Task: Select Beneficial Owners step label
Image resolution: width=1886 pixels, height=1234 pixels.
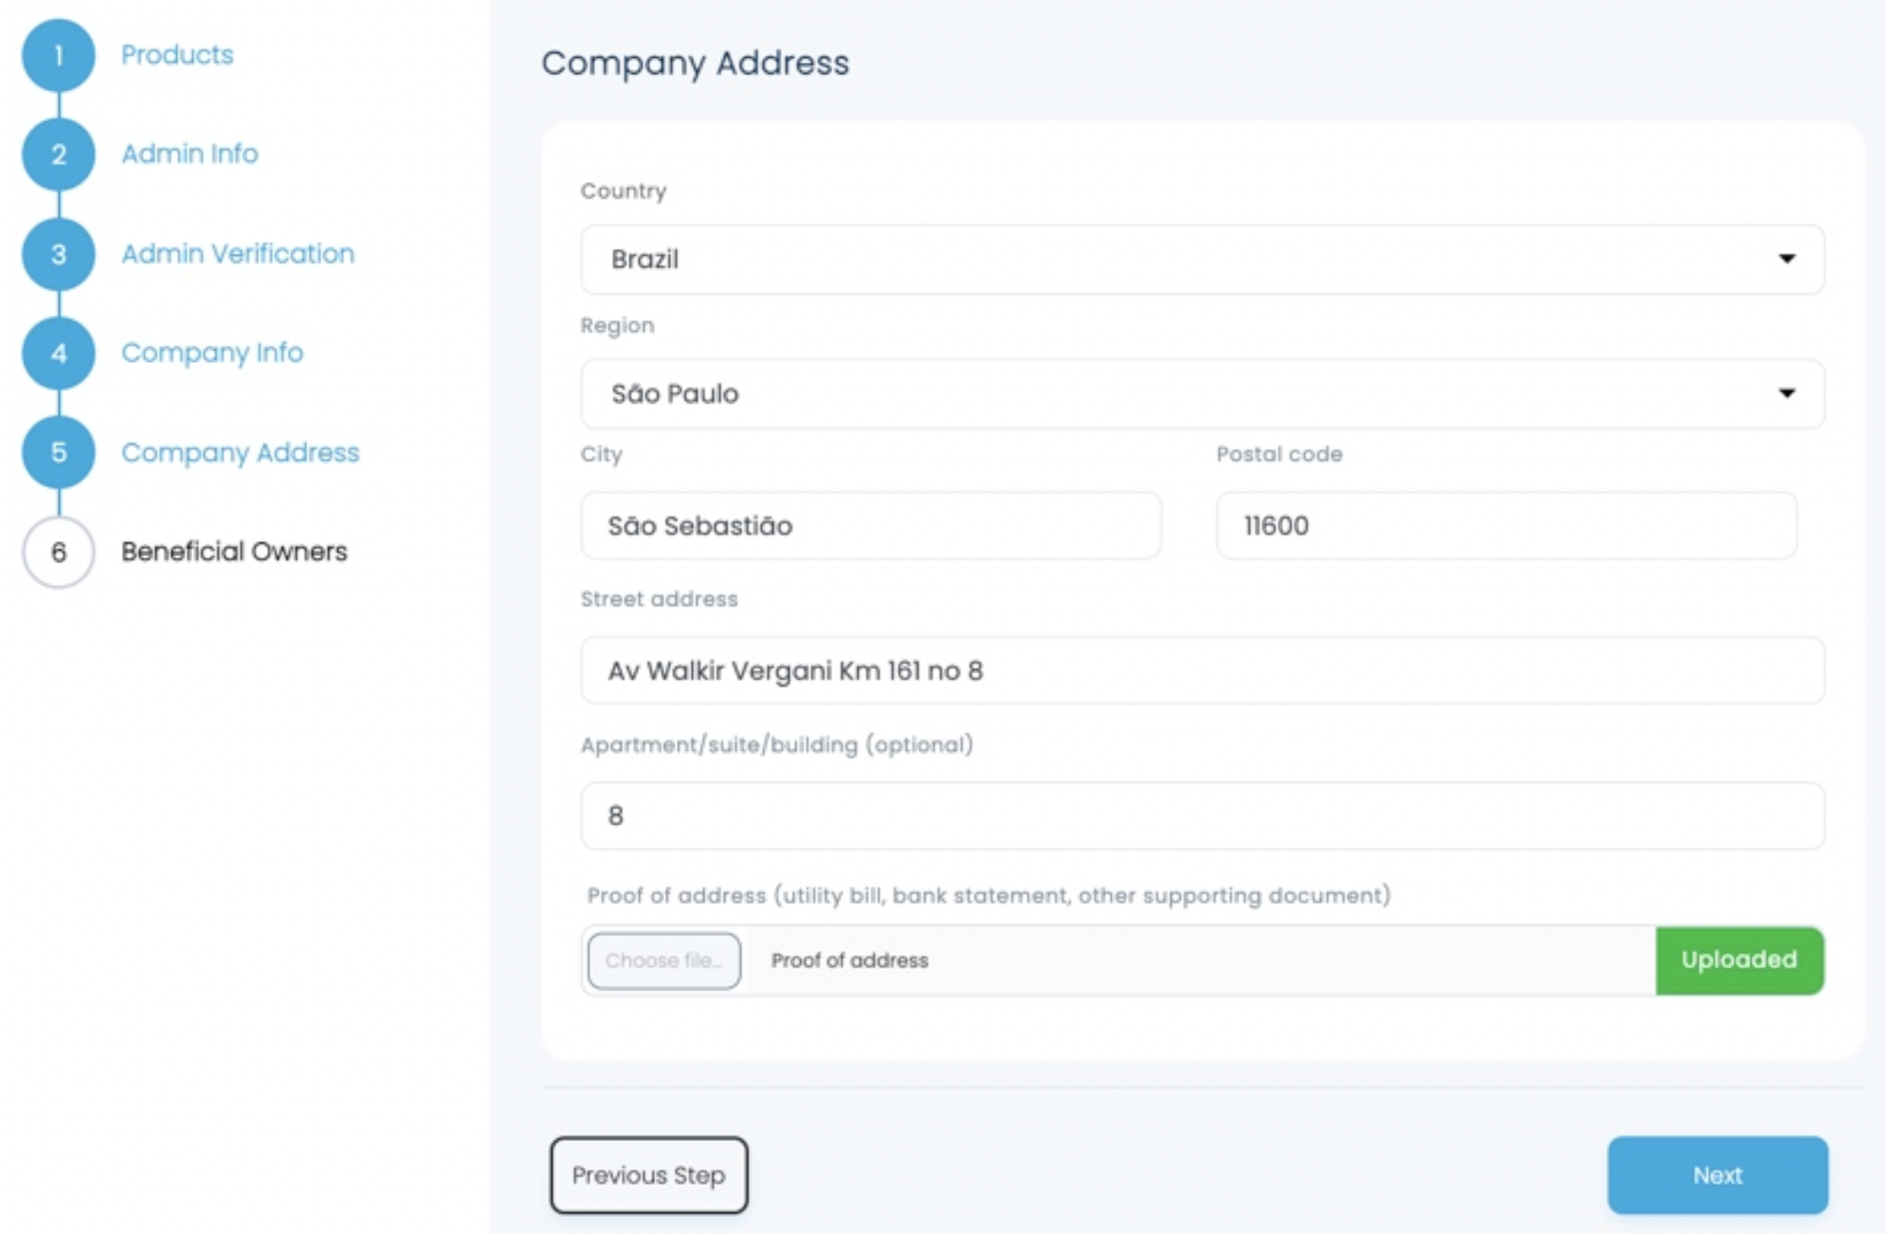Action: click(x=234, y=552)
